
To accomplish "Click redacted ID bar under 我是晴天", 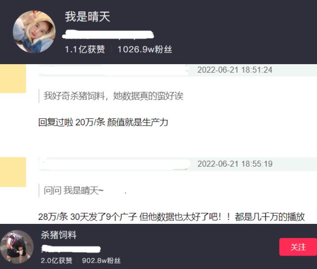I will click(x=108, y=35).
